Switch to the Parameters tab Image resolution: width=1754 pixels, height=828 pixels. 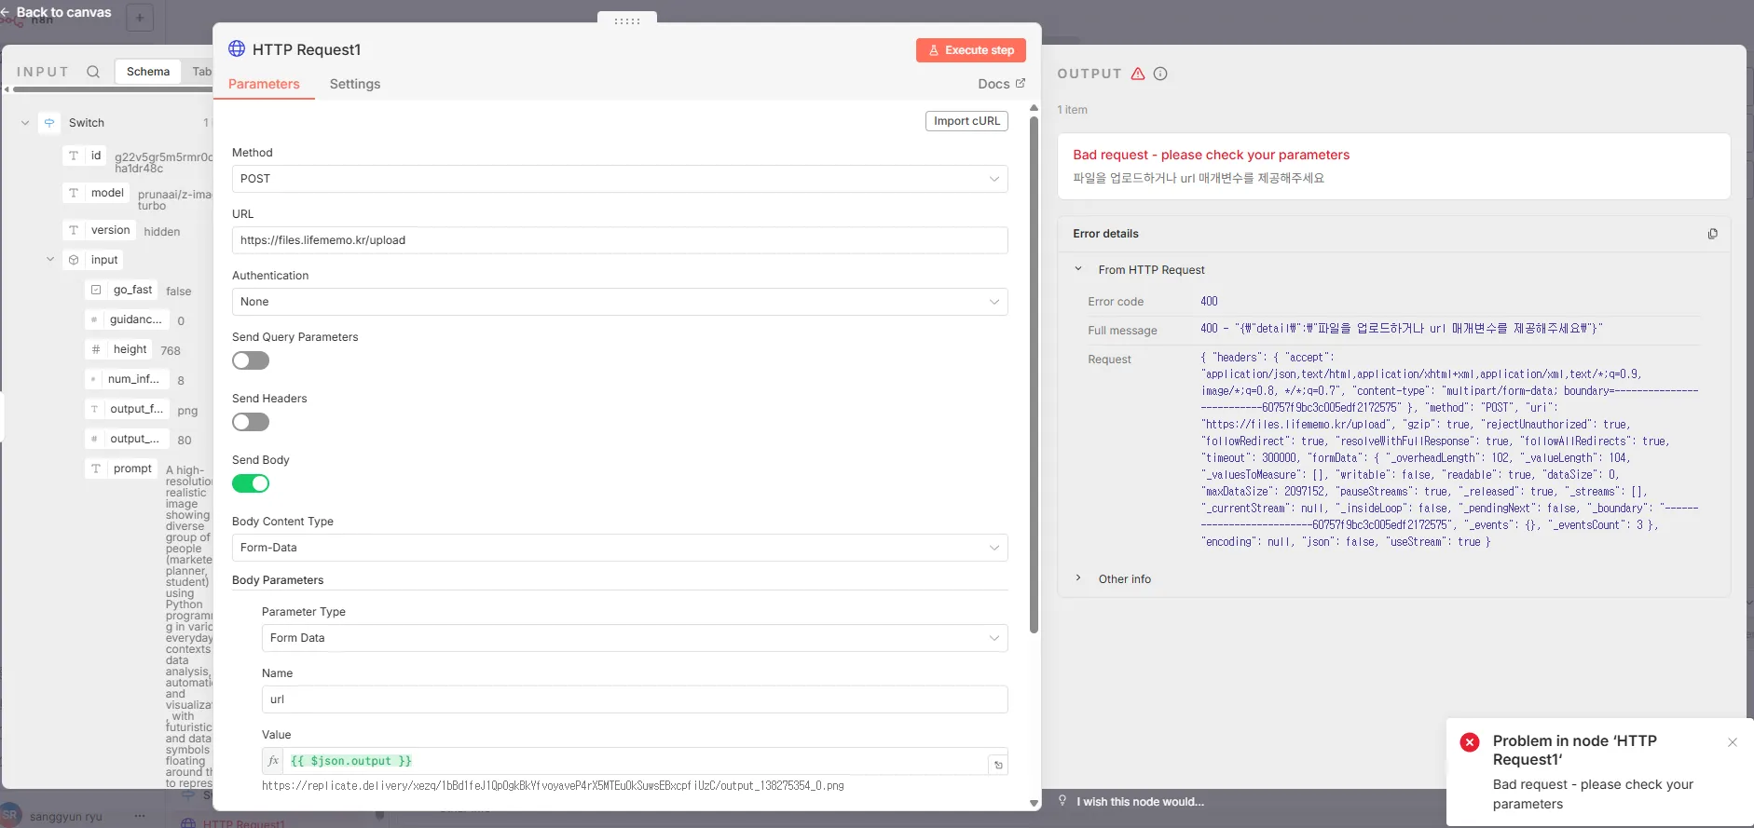coord(264,84)
